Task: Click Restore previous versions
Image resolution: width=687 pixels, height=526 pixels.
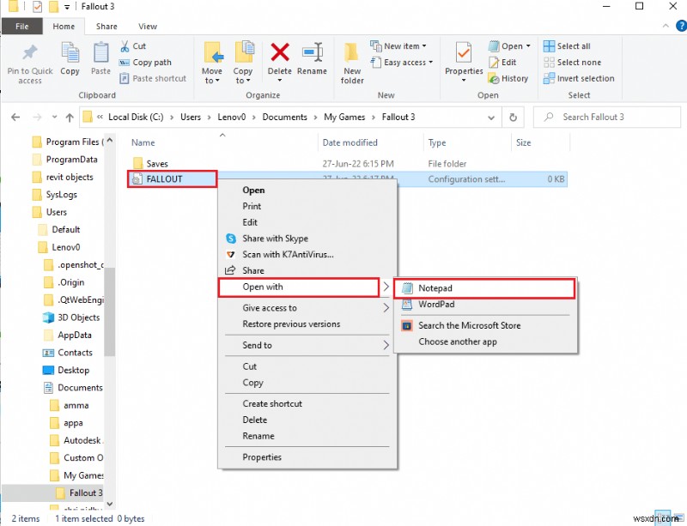Action: 291,324
